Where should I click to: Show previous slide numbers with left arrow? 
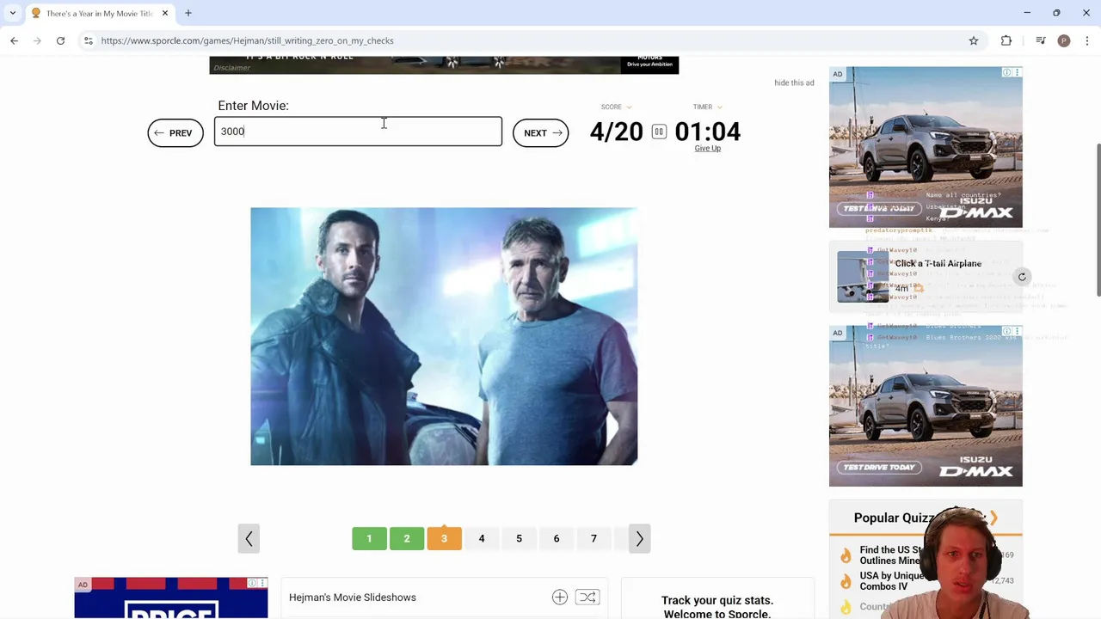[x=249, y=538]
